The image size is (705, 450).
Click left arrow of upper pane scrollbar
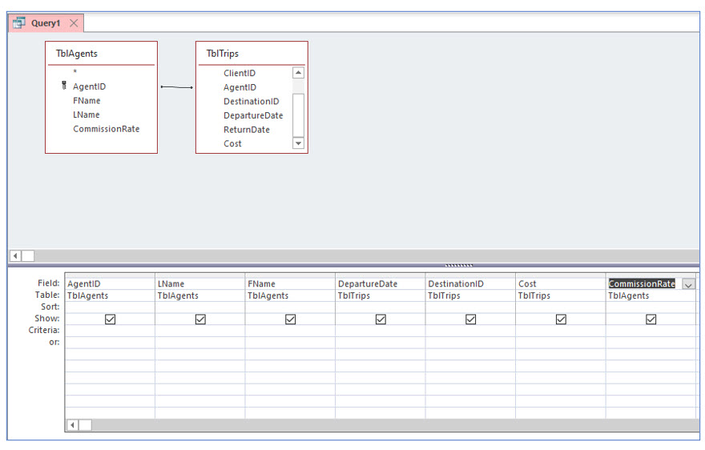click(x=15, y=255)
